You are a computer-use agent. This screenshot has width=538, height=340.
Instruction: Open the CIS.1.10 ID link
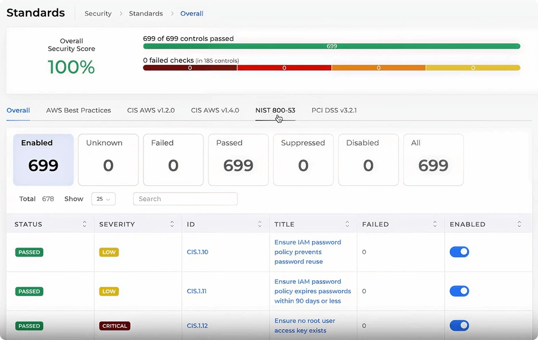click(198, 252)
